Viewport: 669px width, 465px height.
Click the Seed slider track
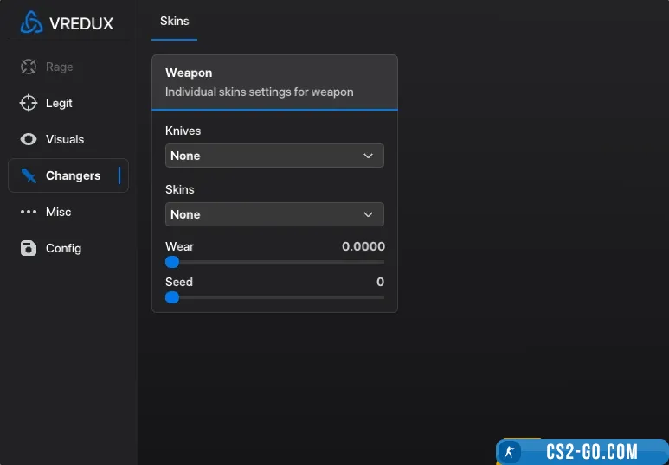(x=277, y=297)
